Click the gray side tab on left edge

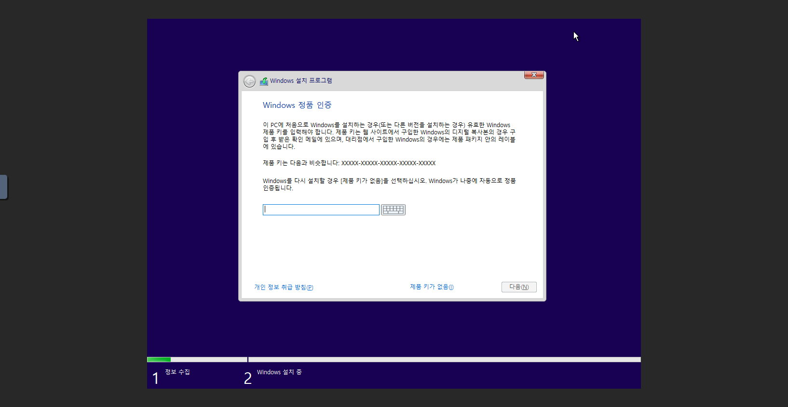(4, 187)
